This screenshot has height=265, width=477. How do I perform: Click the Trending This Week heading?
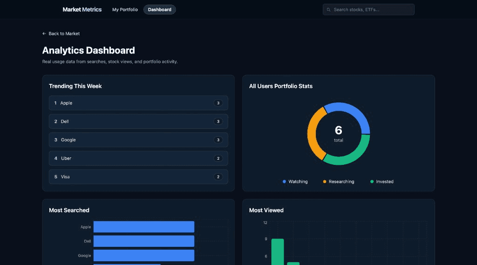pos(75,86)
